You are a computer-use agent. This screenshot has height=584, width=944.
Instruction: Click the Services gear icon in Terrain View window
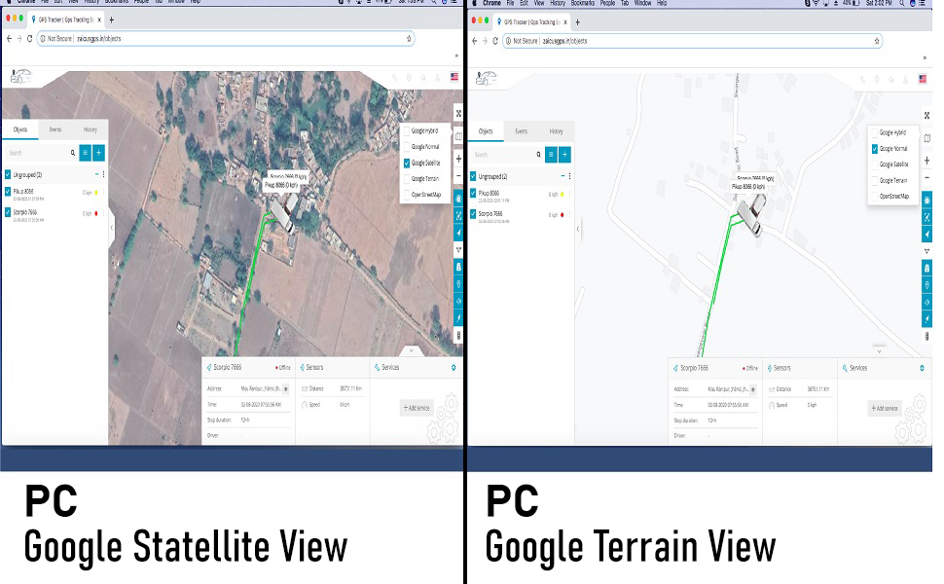(922, 368)
